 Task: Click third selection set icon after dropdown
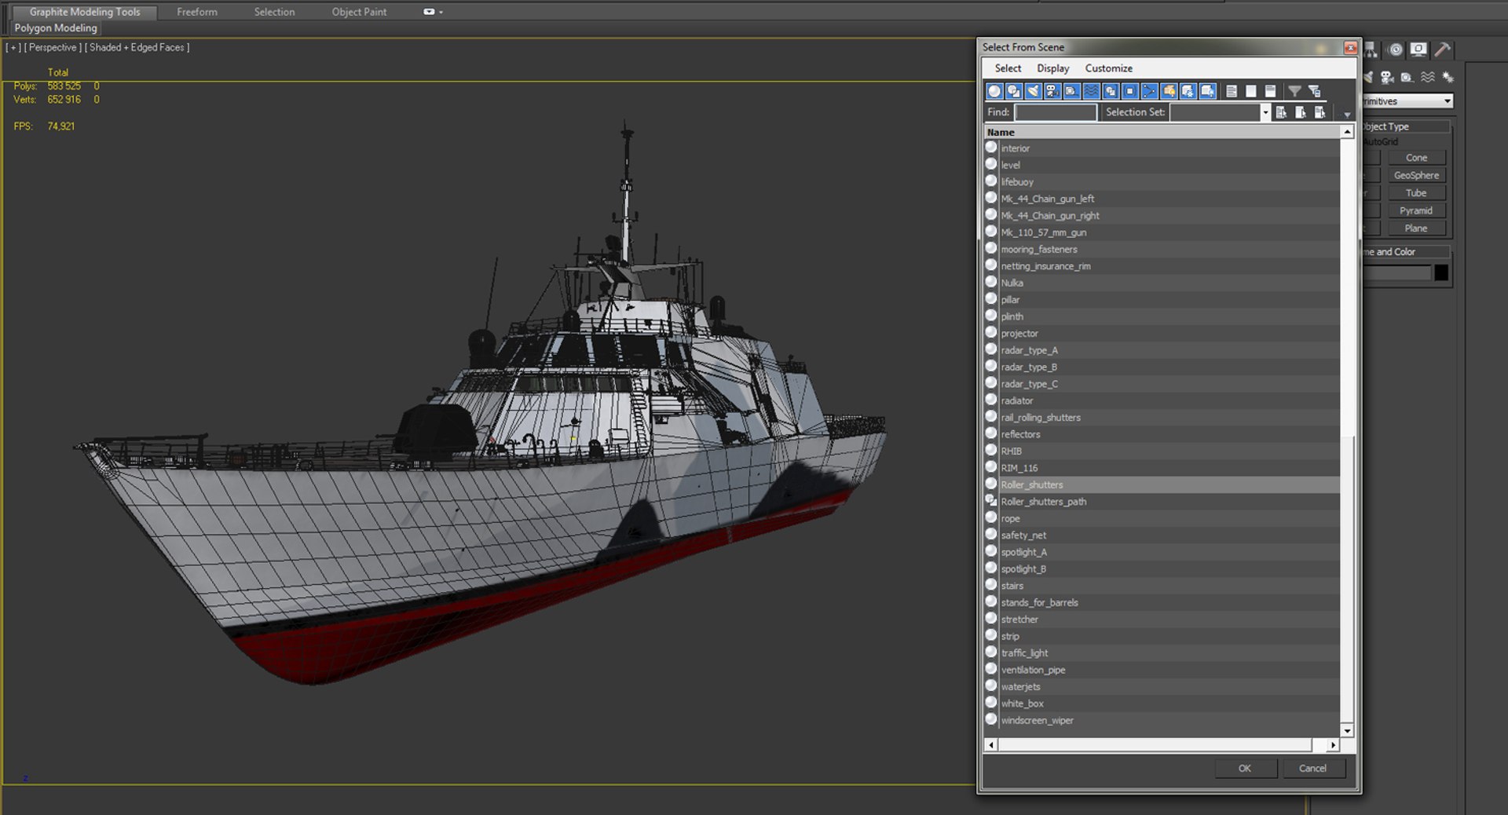click(1320, 112)
